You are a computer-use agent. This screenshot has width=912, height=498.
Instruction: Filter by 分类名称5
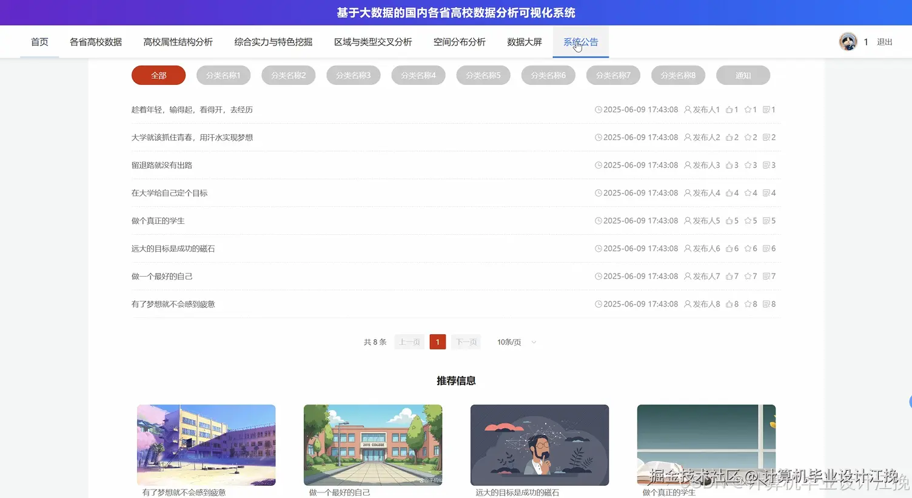coord(483,75)
